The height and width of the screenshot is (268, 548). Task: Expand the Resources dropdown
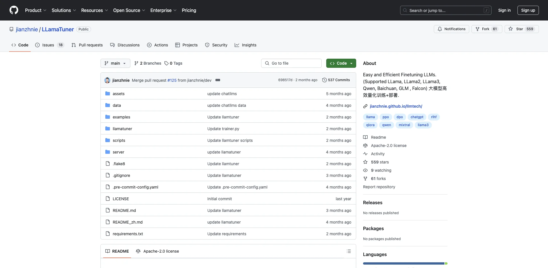94,10
